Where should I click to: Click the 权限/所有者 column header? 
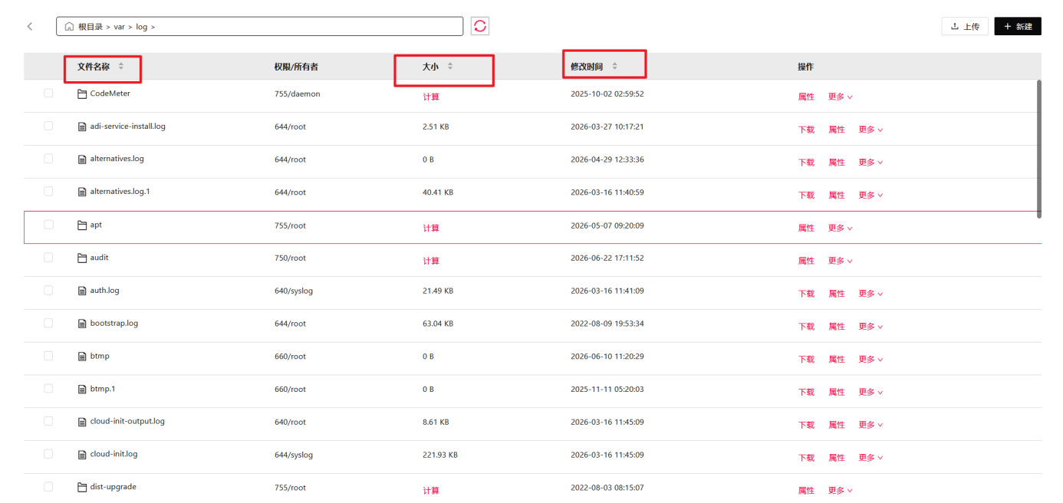coord(296,67)
